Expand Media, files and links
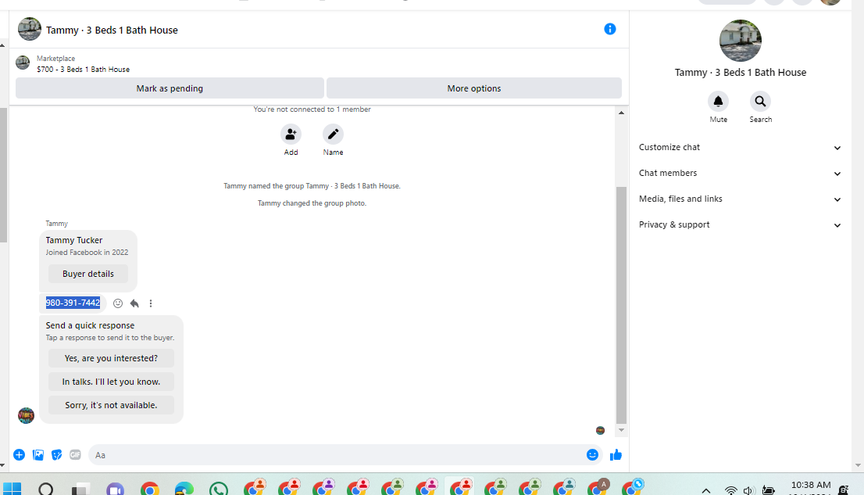Viewport: 864px width, 495px height. 740,199
